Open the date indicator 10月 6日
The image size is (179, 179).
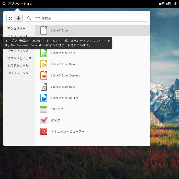coord(169,4)
